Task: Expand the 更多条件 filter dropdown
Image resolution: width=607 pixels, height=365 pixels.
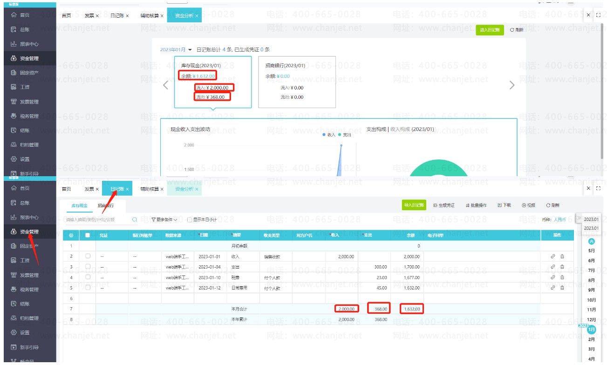Action: pos(164,220)
